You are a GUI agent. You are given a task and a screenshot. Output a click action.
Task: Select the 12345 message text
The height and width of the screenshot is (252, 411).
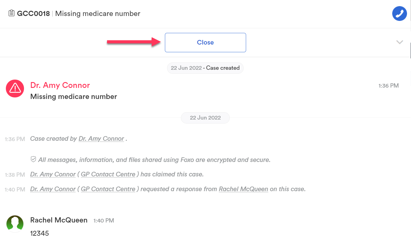pos(40,233)
